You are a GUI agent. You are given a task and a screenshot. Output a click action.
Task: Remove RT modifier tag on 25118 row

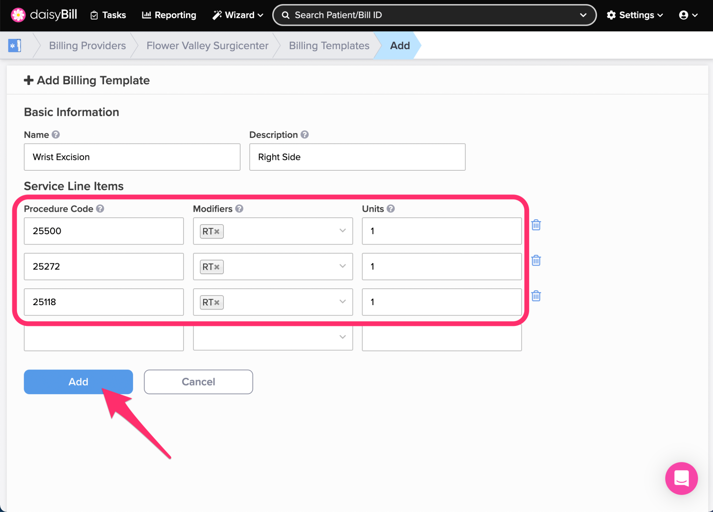tap(217, 303)
